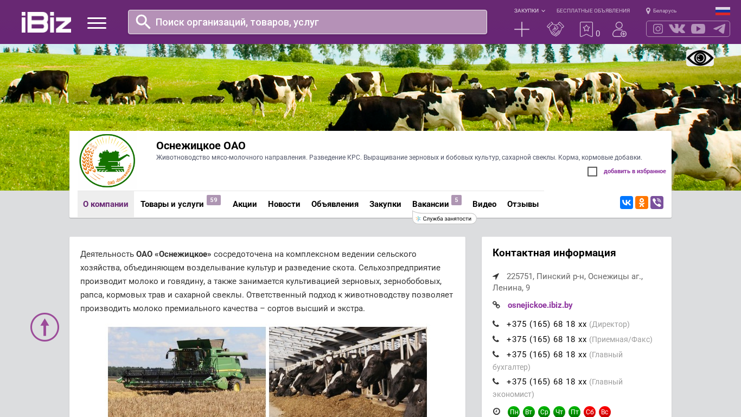741x417 pixels.
Task: Share via orange Odnoklassniki button
Action: (x=642, y=203)
